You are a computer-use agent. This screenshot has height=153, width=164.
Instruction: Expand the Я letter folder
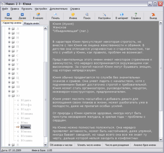[x=9, y=145]
